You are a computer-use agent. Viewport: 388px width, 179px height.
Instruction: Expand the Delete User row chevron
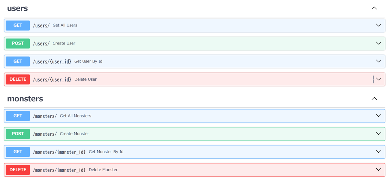378,79
